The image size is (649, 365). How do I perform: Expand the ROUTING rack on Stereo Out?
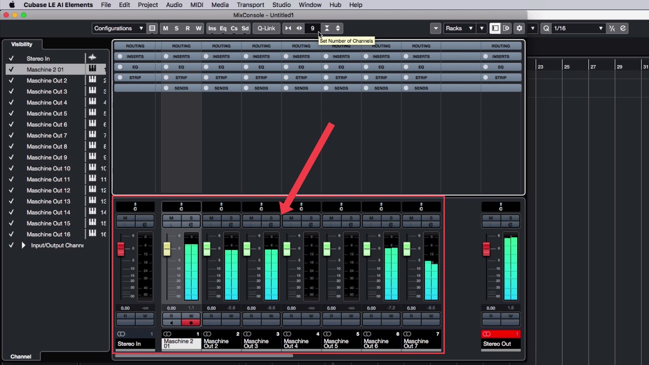pyautogui.click(x=500, y=46)
